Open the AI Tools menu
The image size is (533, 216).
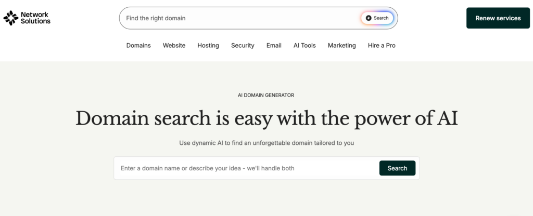tap(304, 46)
